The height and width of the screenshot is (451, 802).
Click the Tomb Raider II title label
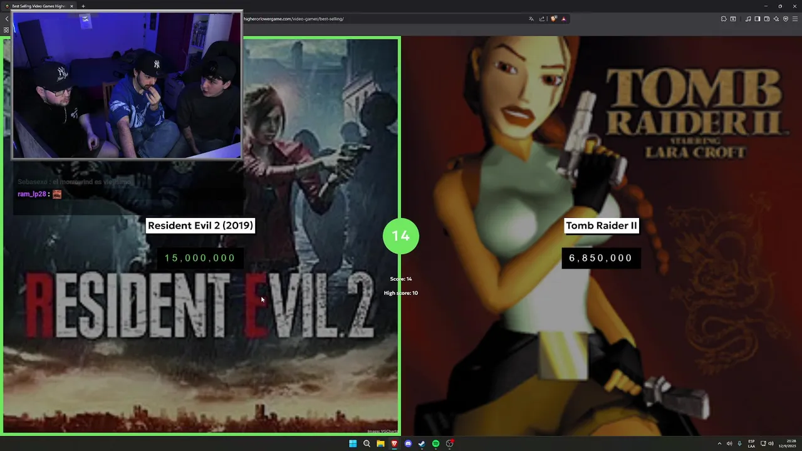coord(601,225)
